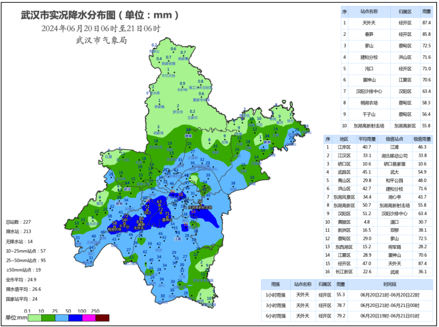Click the 全市平均：24.9 statistic
The image size is (439, 327).
pyautogui.click(x=21, y=280)
